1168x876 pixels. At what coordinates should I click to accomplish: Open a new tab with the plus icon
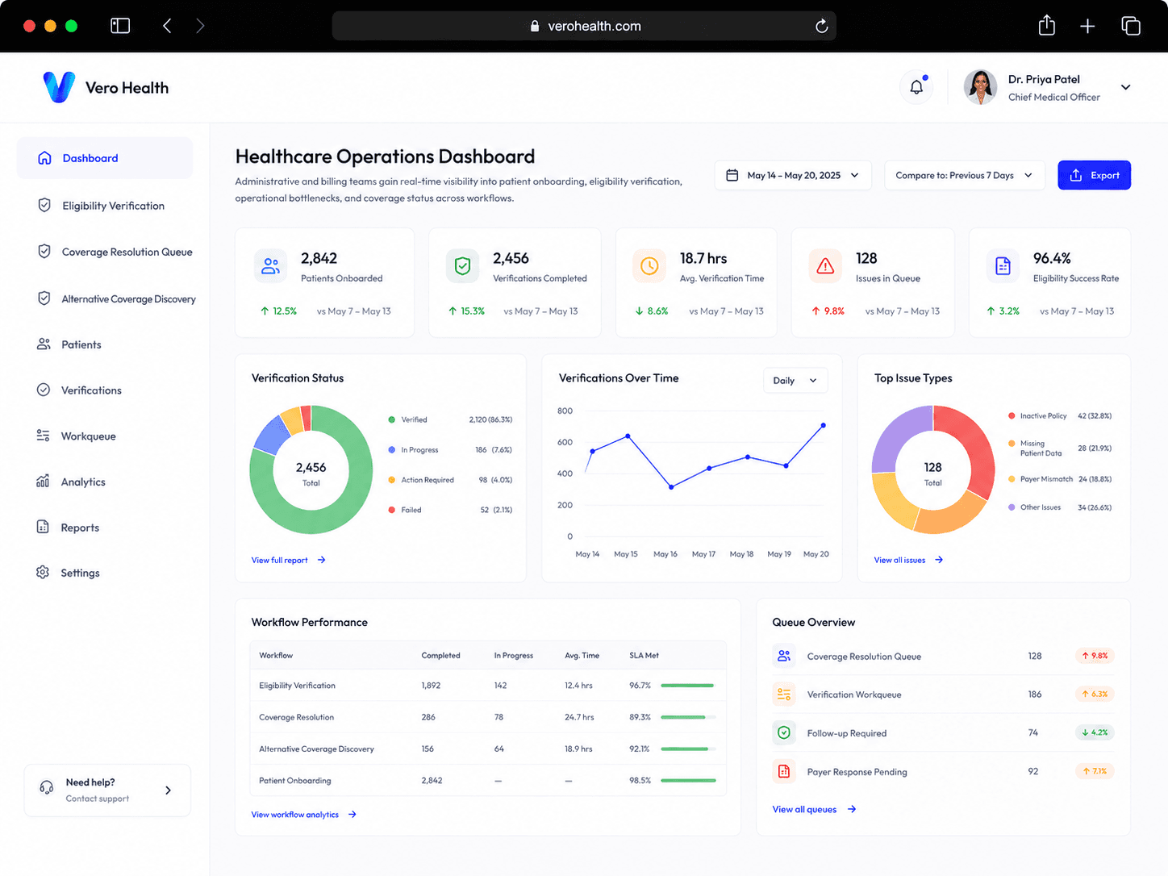pos(1087,26)
